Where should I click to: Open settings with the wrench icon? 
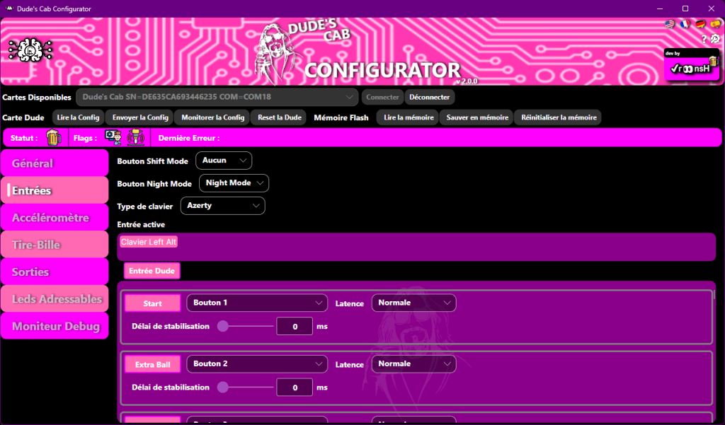715,39
